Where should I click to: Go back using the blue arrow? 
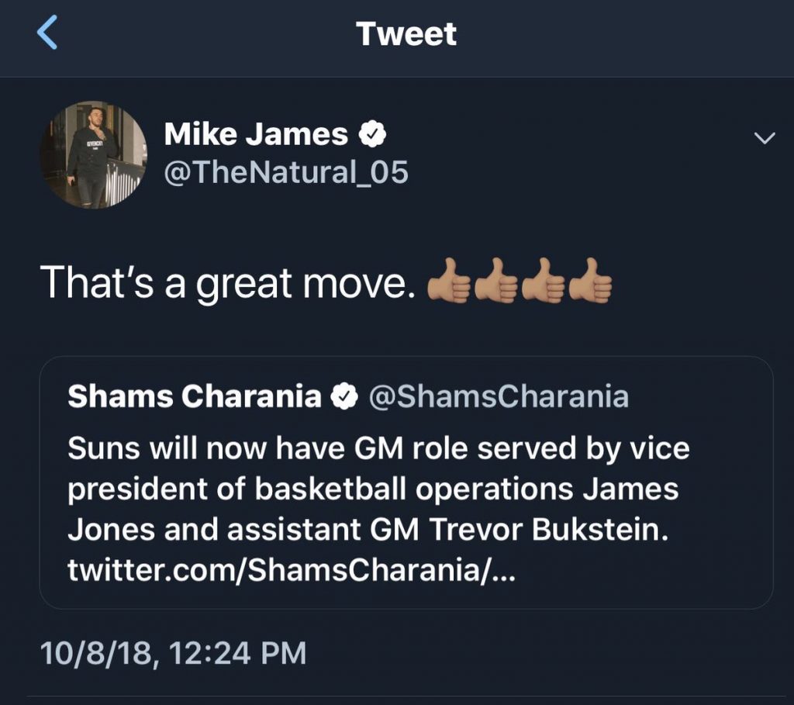point(47,35)
